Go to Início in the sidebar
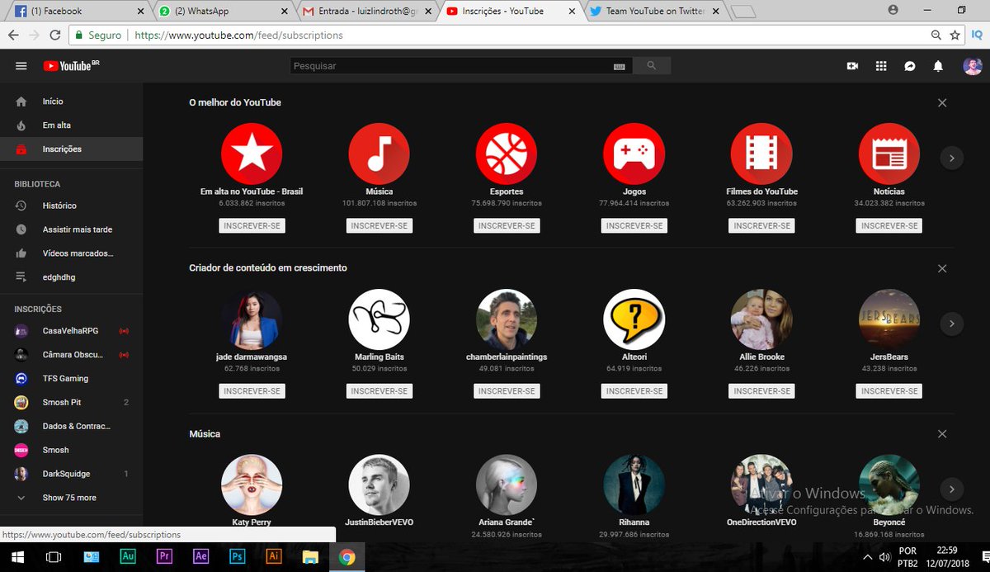This screenshot has height=572, width=990. 71,102
